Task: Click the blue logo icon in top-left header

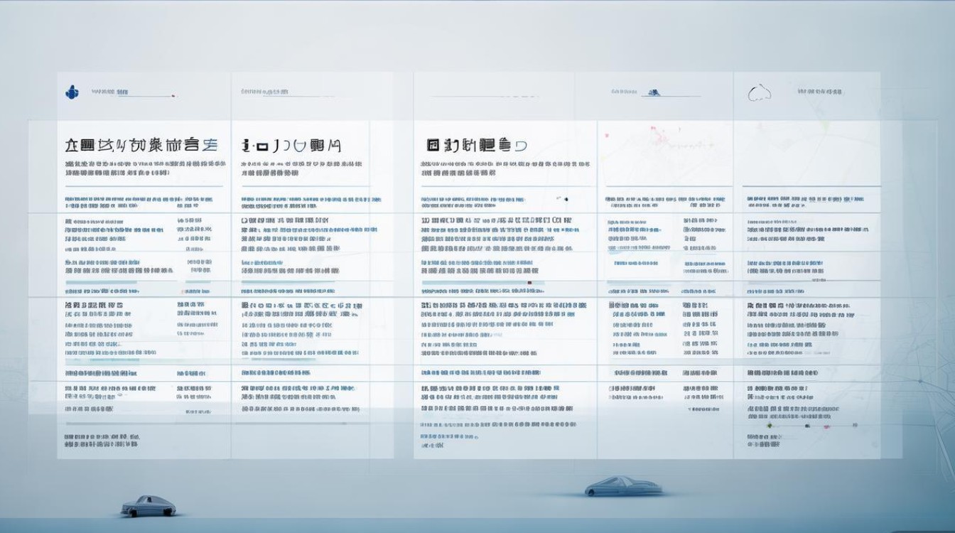Action: coord(71,92)
